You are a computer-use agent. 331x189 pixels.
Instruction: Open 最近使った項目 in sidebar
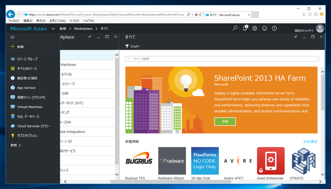[x=24, y=78]
